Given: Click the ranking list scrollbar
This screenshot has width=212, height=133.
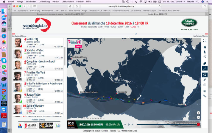Looking at the screenshot, I should [65, 56].
